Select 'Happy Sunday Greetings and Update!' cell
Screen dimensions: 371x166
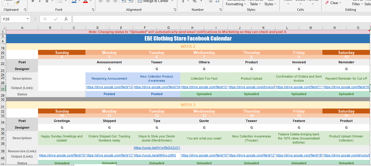point(62,138)
